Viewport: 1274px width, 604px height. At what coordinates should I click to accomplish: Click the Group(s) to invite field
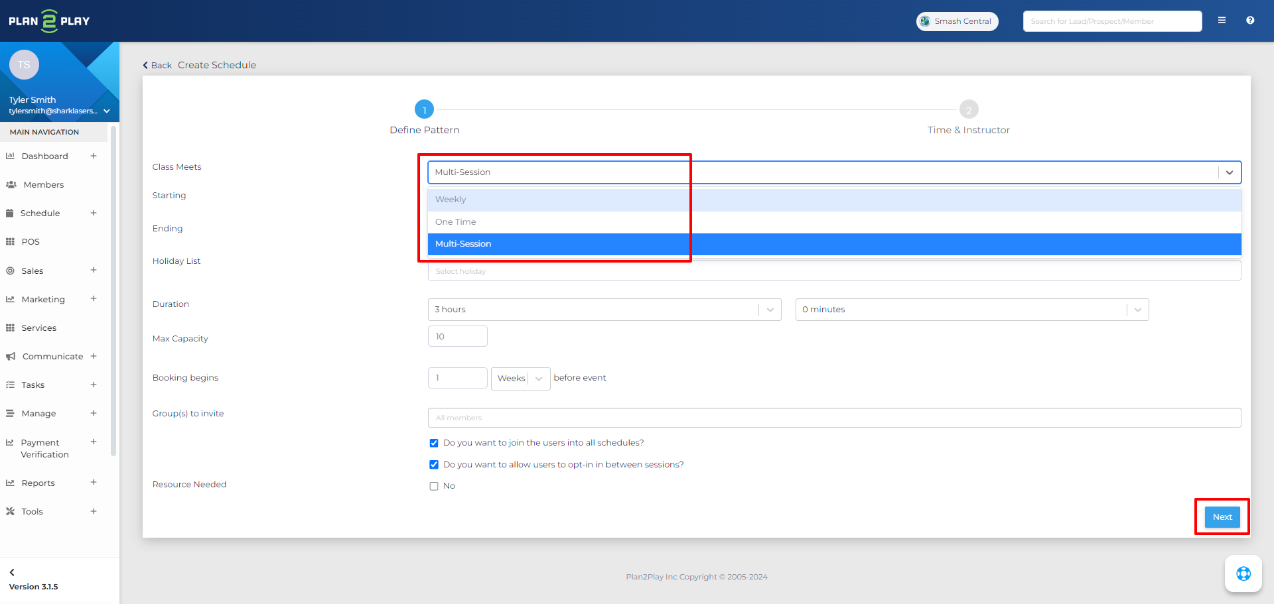click(x=834, y=418)
